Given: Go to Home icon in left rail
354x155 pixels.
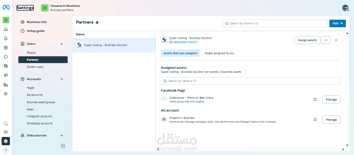Looking at the screenshot, I should (x=6, y=29).
